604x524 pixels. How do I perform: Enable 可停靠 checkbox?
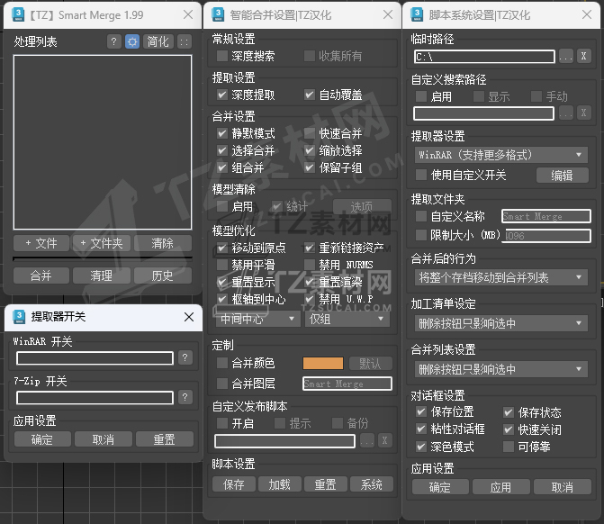[509, 447]
